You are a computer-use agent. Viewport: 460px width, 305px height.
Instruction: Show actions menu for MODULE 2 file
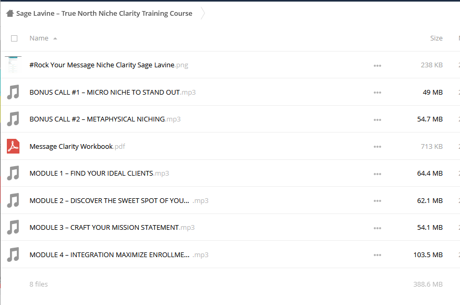click(377, 201)
